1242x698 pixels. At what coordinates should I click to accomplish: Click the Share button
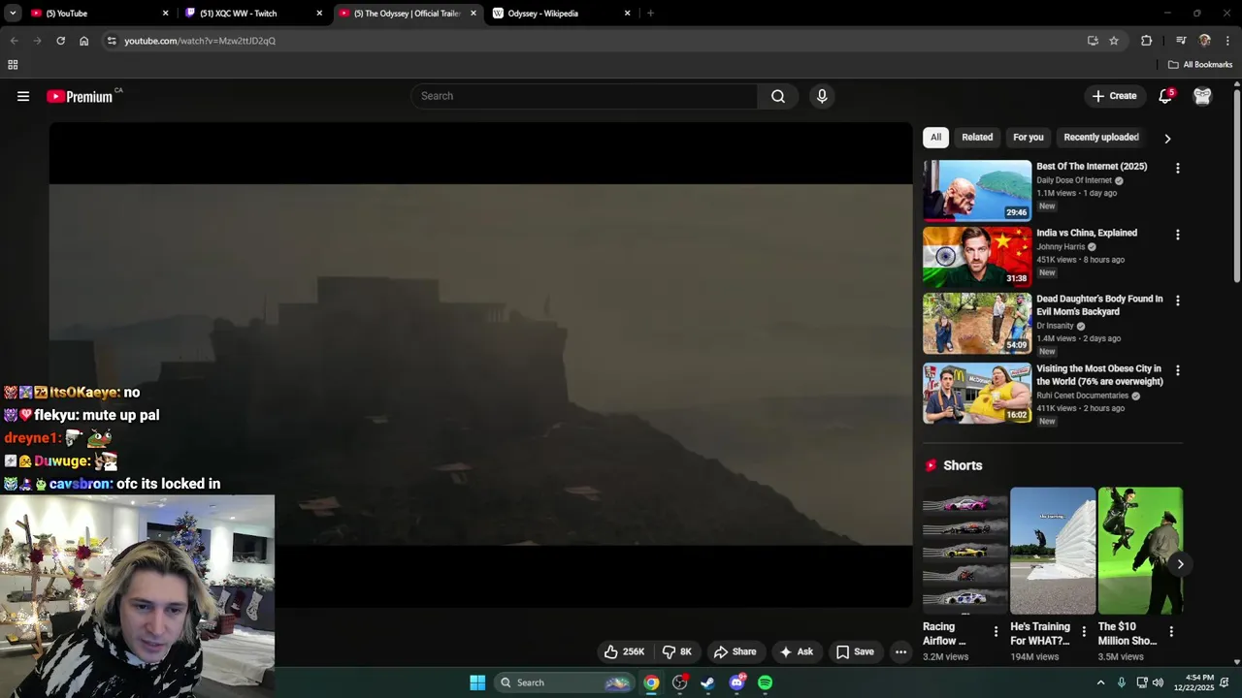pos(735,651)
